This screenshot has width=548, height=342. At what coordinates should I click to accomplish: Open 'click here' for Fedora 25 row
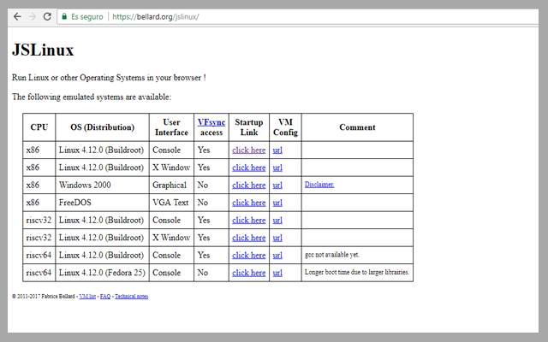(248, 273)
